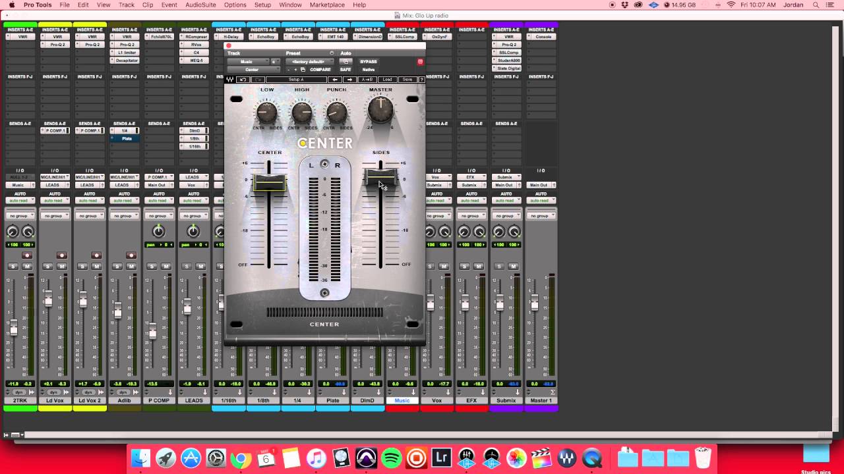
Task: Click the Plate send on Adlib track
Action: pyautogui.click(x=127, y=138)
